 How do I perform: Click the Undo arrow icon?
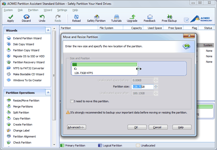(42, 17)
